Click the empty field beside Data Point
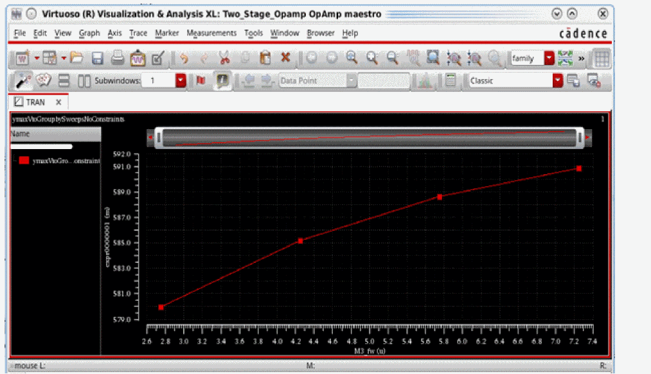Viewport: 651px width, 374px height. [x=383, y=80]
